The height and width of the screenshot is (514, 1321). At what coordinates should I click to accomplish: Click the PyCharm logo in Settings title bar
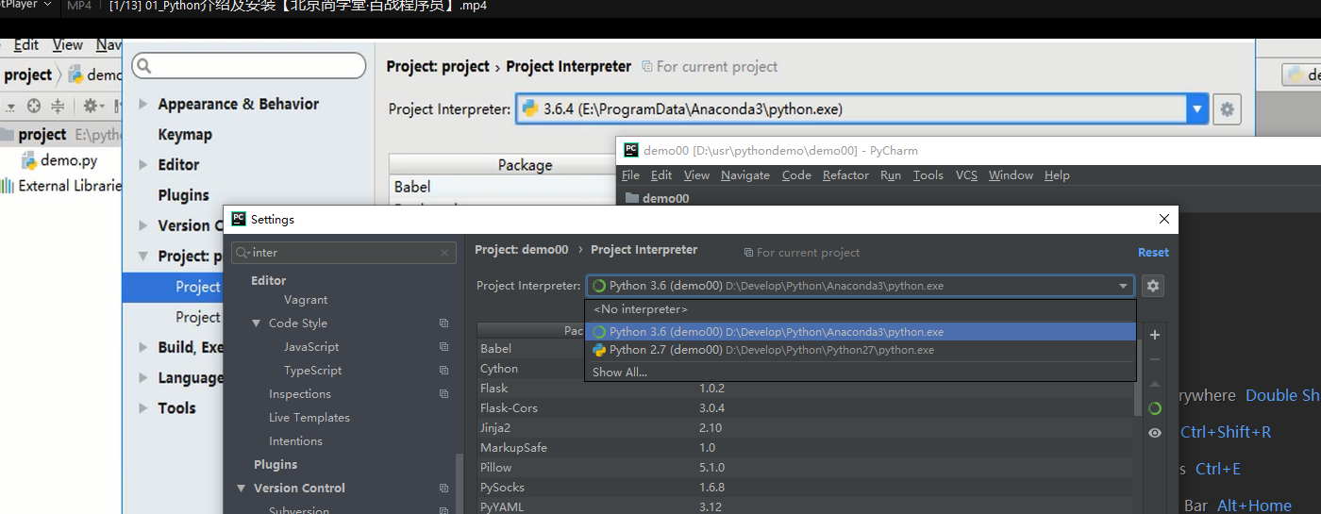tap(239, 219)
